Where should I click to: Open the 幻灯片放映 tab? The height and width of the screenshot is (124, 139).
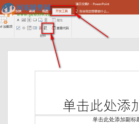[x=14, y=11]
